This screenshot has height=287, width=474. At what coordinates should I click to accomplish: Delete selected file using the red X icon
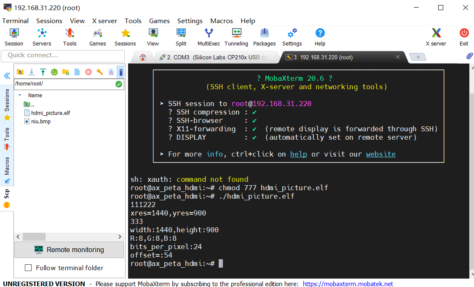(88, 72)
